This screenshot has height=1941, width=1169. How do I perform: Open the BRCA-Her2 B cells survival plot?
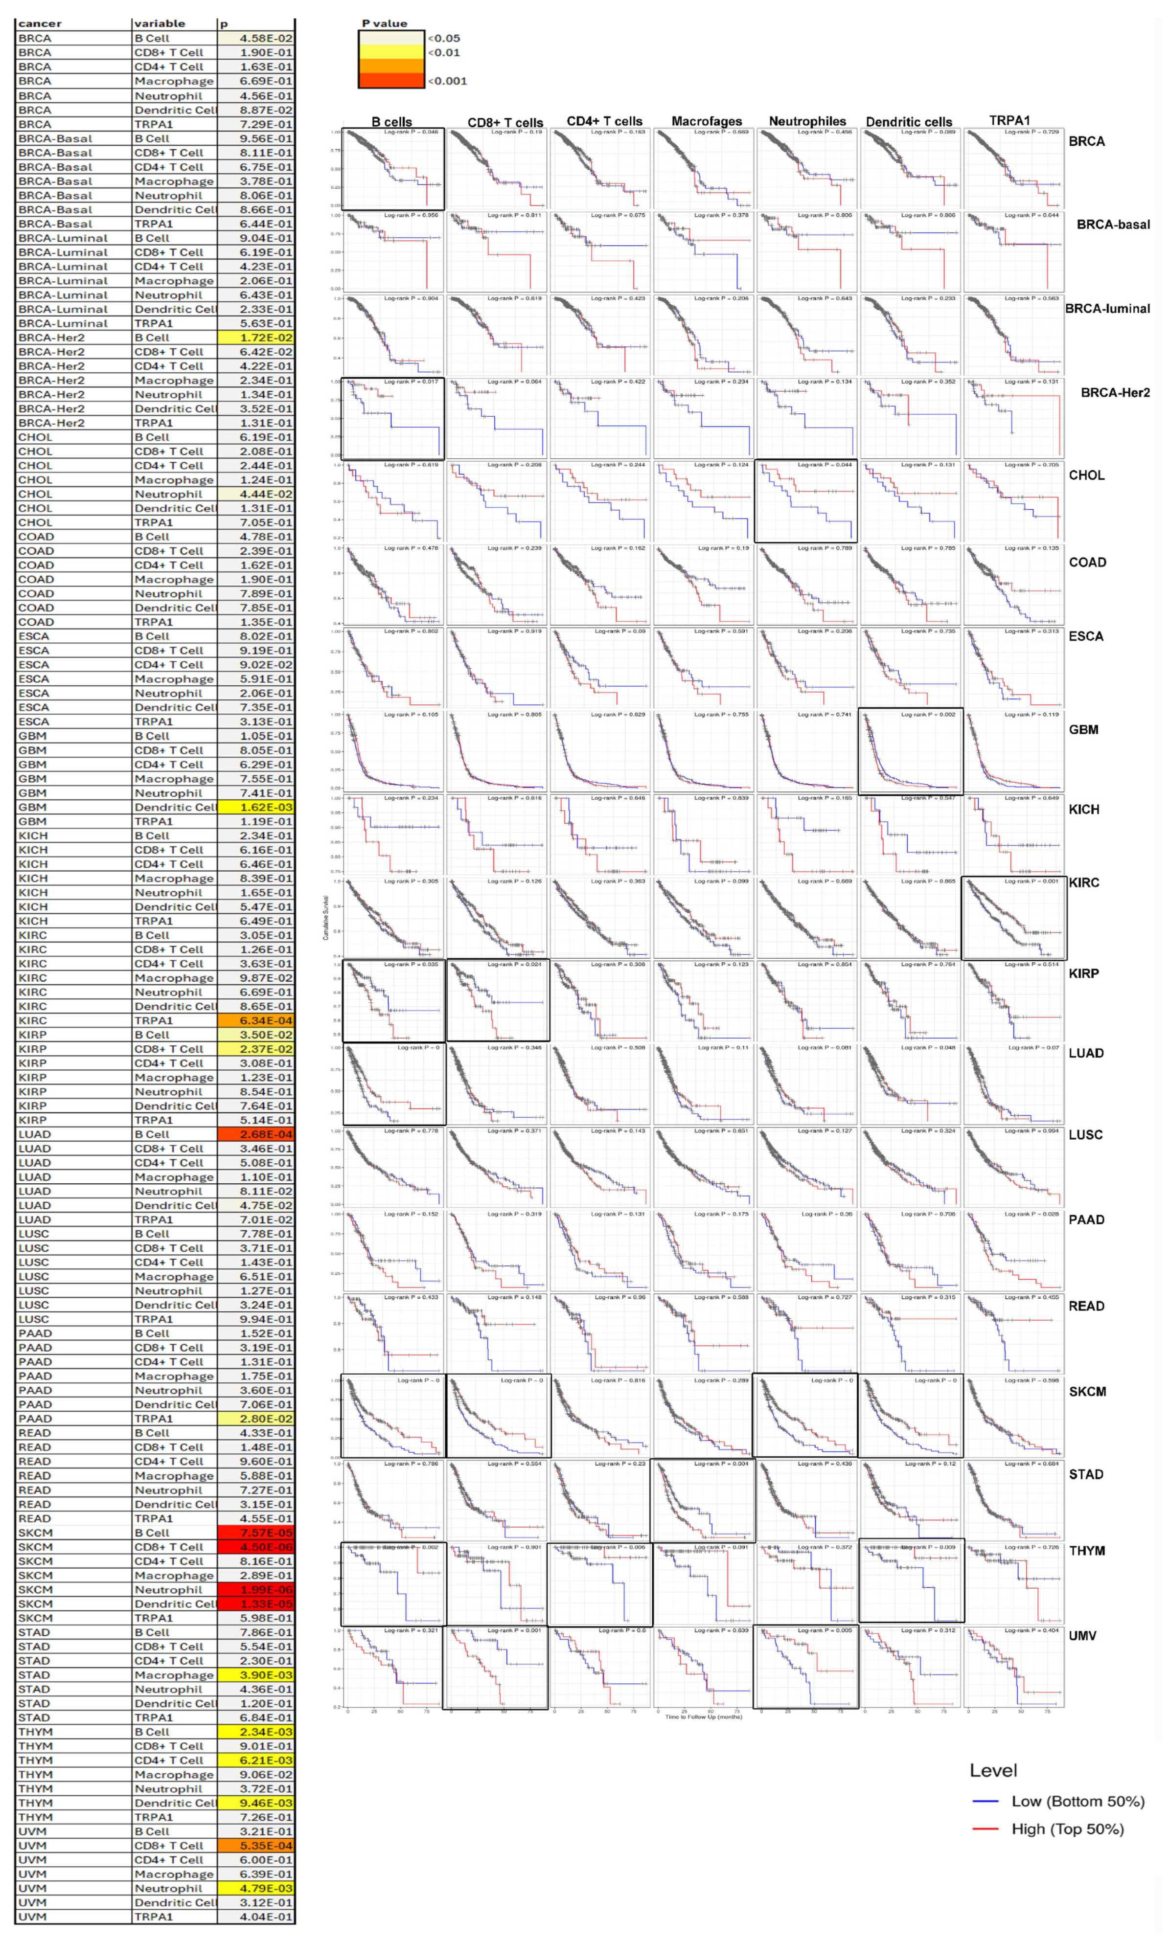click(392, 418)
